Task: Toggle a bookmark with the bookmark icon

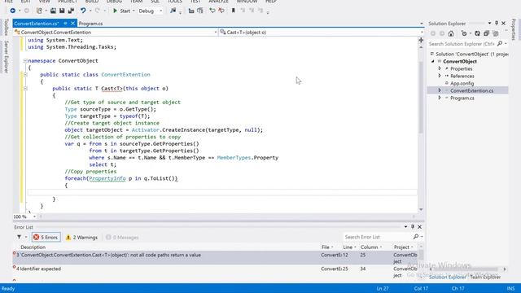Action: click(x=234, y=11)
